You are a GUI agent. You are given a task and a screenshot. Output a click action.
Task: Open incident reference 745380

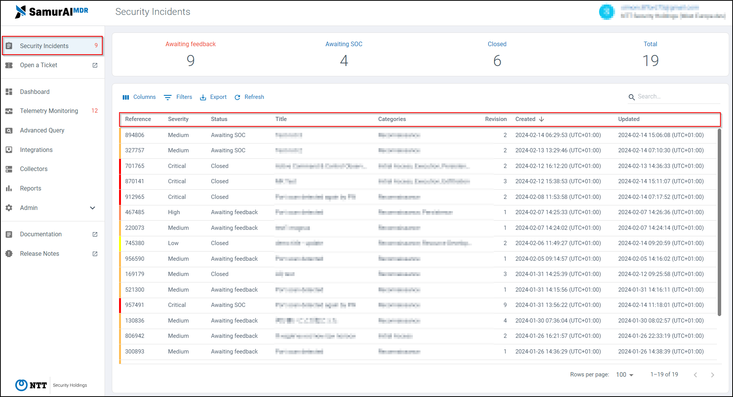(x=135, y=243)
